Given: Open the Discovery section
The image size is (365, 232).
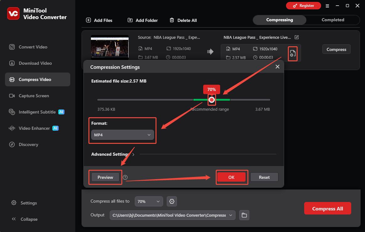Looking at the screenshot, I should [x=38, y=144].
